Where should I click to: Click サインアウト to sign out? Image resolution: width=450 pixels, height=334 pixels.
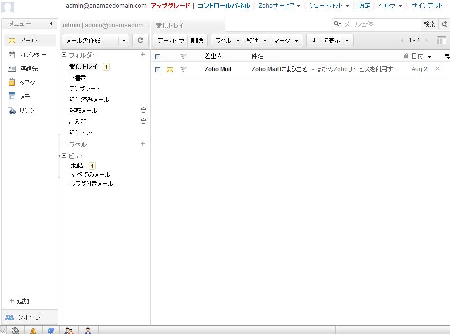pyautogui.click(x=426, y=6)
